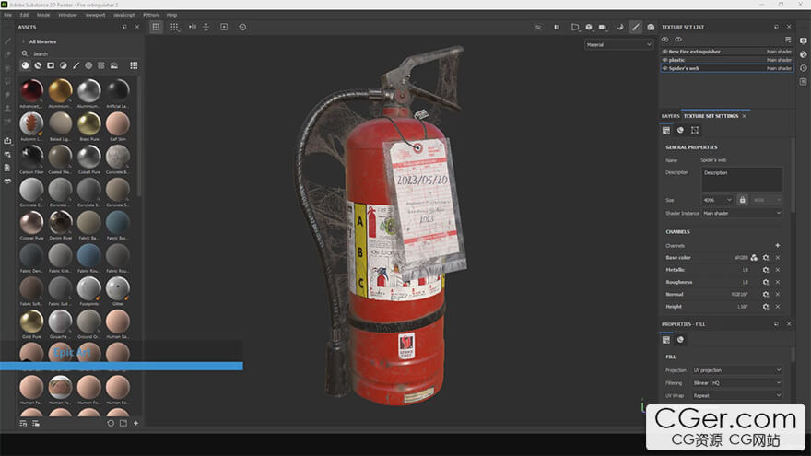
Task: Open the Projection UV projection dropdown
Action: click(736, 370)
